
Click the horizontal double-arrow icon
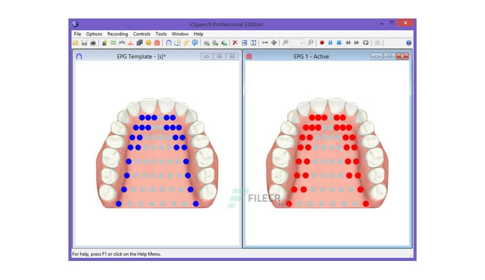click(265, 43)
